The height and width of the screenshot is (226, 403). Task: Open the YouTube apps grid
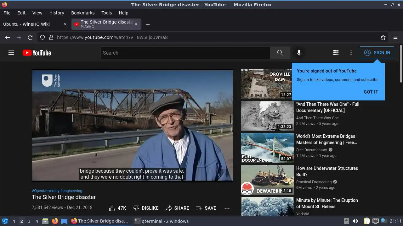(336, 53)
